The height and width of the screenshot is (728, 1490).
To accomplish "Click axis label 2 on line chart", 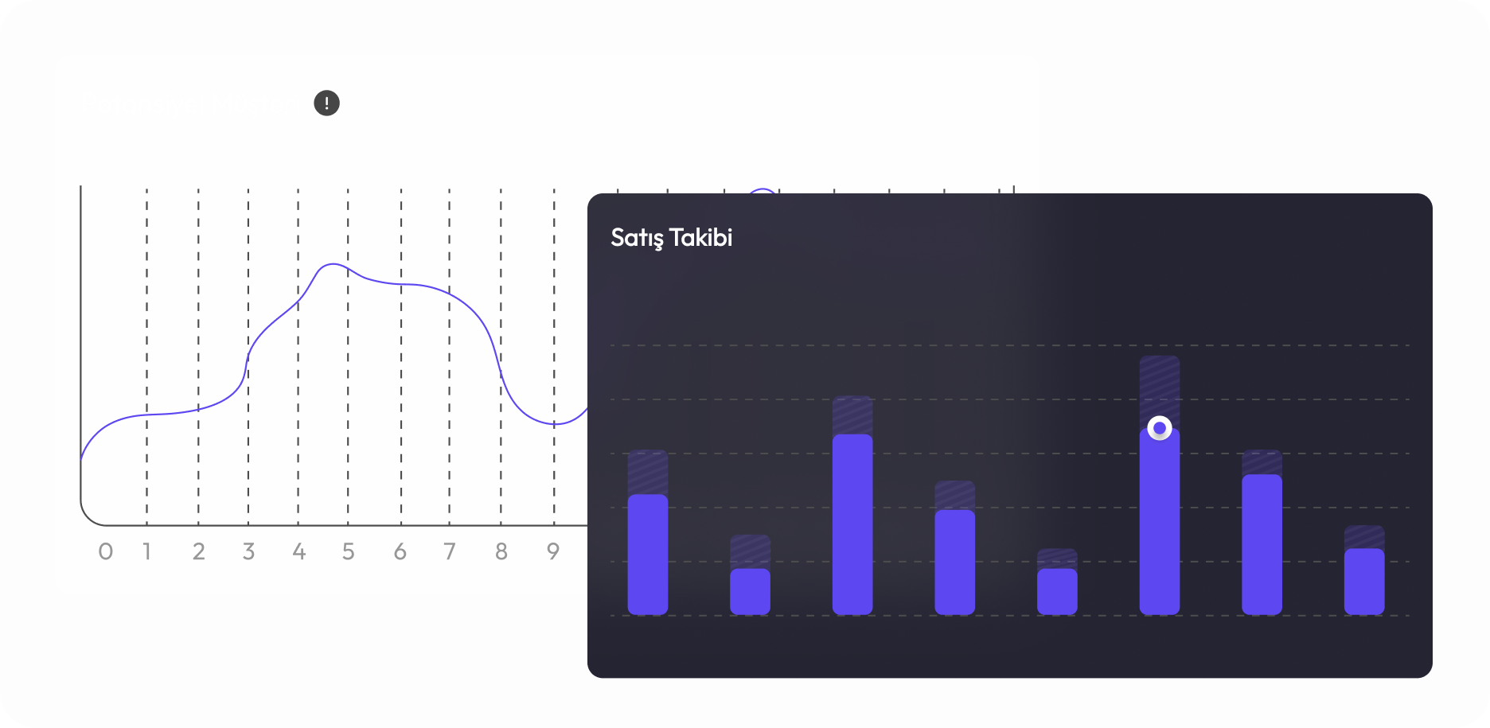I will [199, 551].
